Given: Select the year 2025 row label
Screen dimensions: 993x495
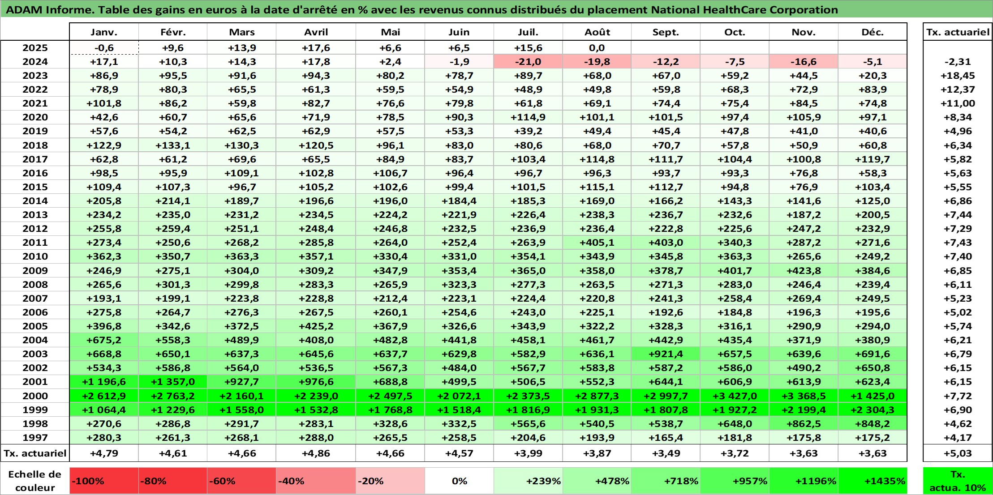Looking at the screenshot, I should 35,48.
